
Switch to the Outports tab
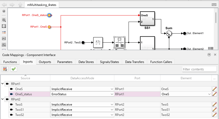(45, 62)
